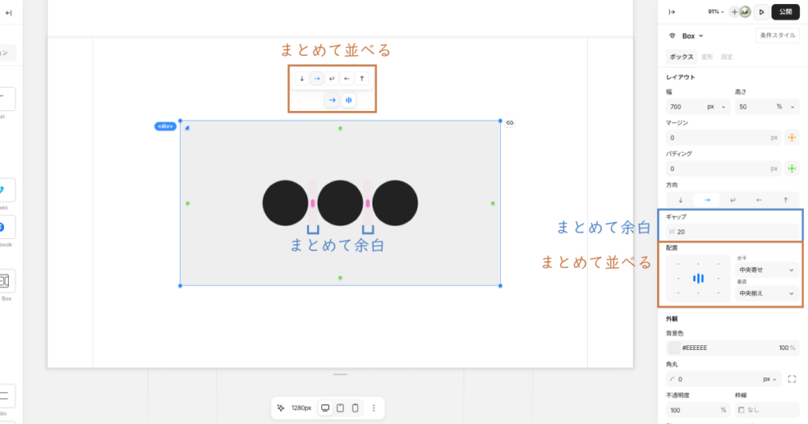Select the left black circle
This screenshot has height=424, width=808.
286,203
